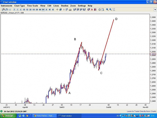Screen dimensions: 157x118
Task: Reset zoom to fit chart
Action: 114,10
